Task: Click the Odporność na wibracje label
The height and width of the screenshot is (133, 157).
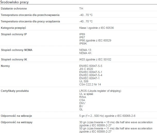Action: [x=16, y=116]
